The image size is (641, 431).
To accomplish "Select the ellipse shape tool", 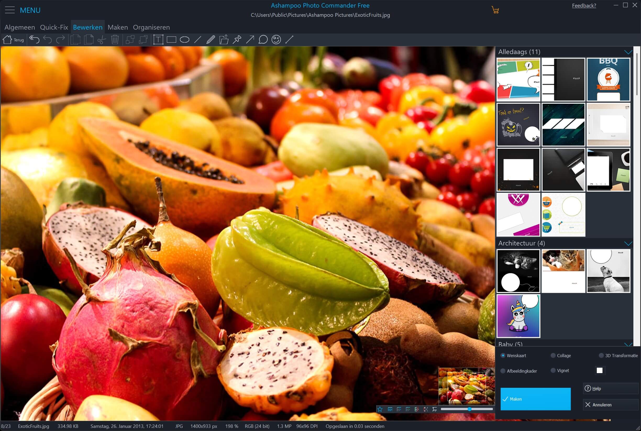I will point(184,40).
